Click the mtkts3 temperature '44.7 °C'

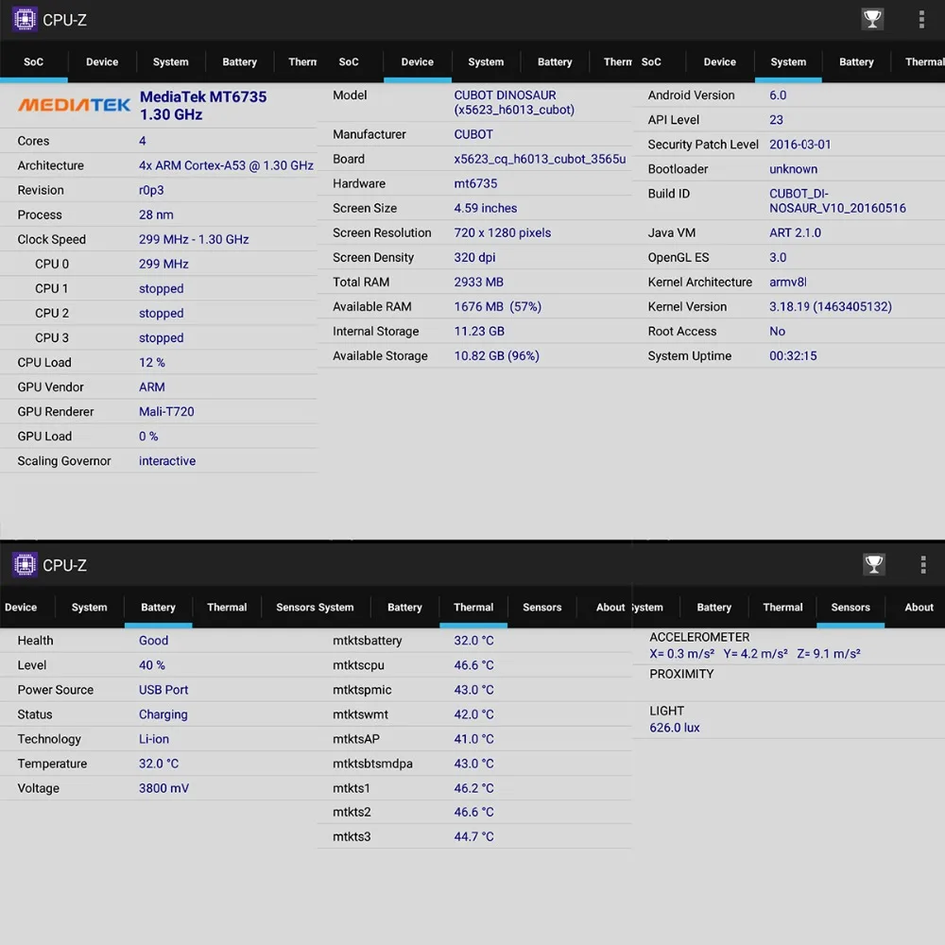tap(473, 837)
